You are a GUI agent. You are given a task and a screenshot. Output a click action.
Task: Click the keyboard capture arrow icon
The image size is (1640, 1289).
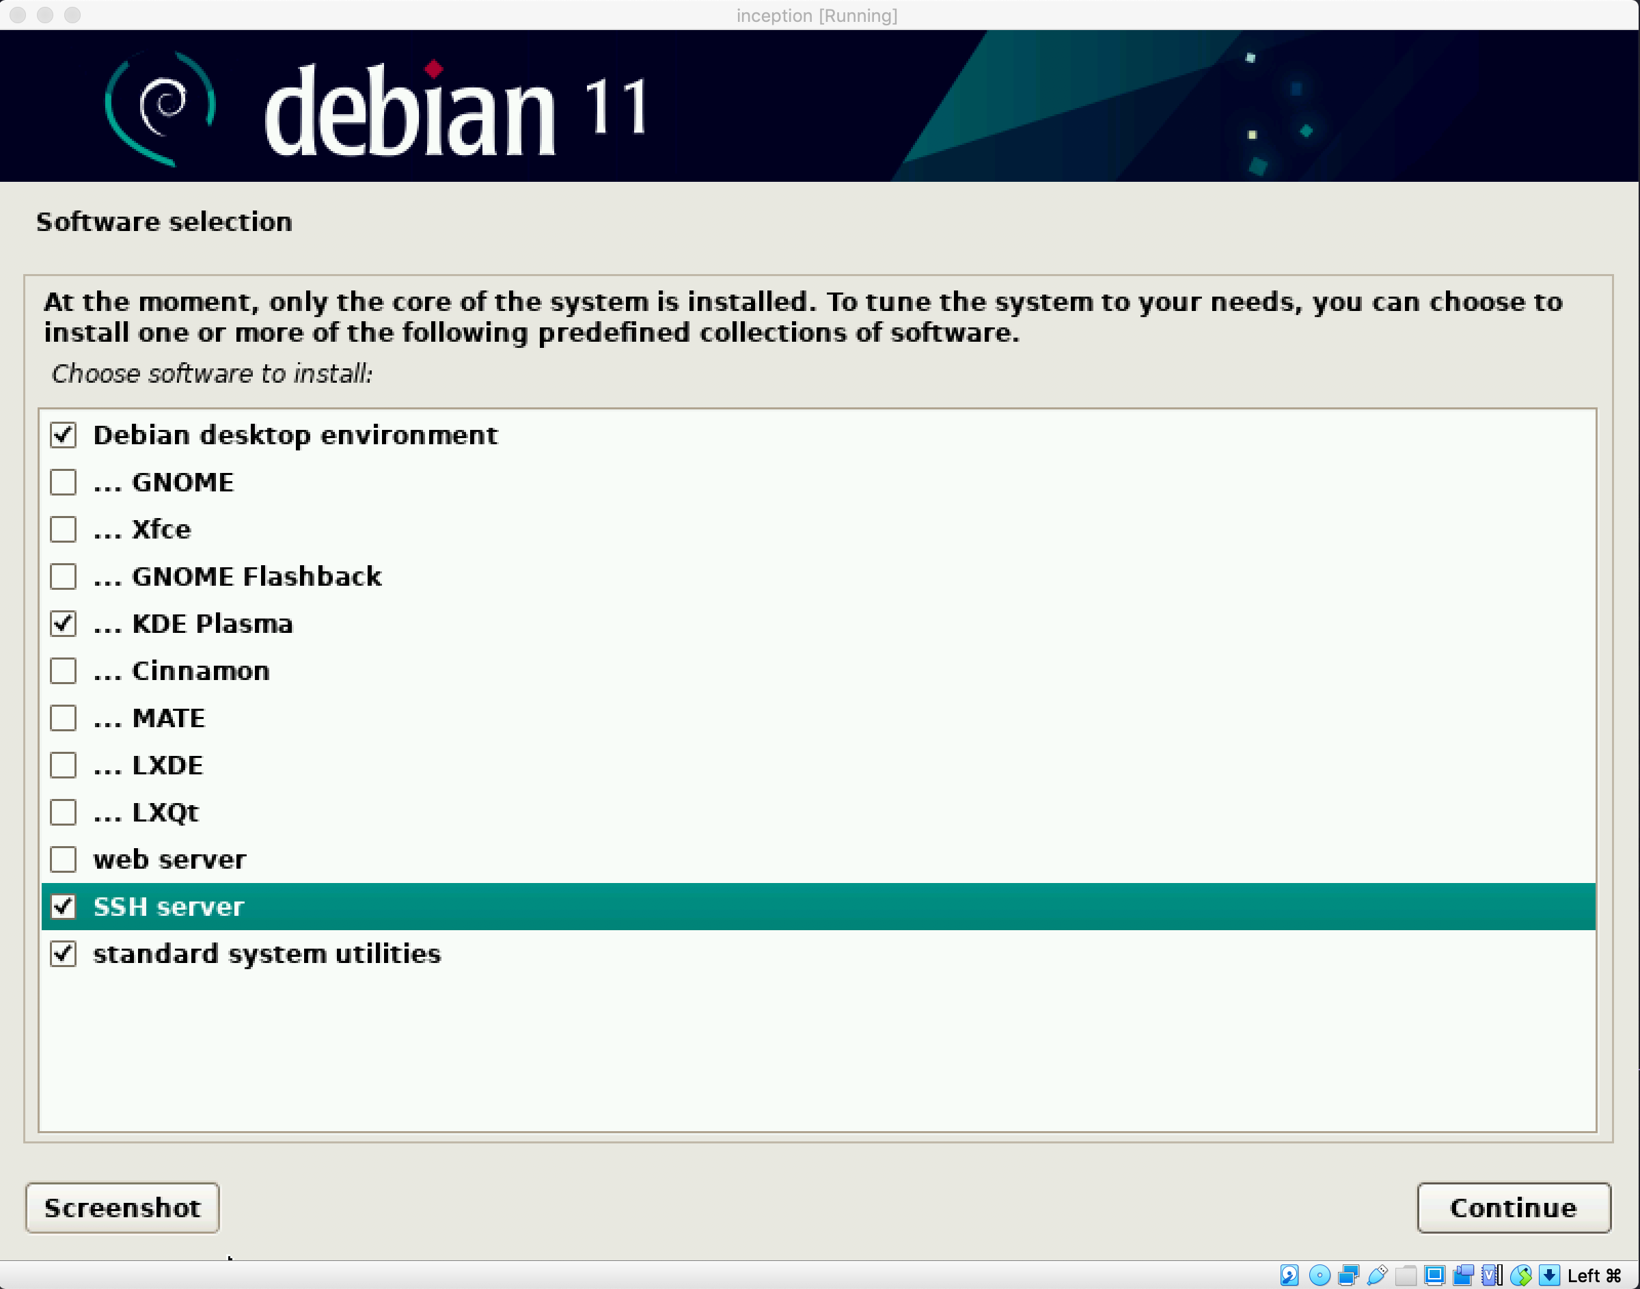click(x=1548, y=1275)
